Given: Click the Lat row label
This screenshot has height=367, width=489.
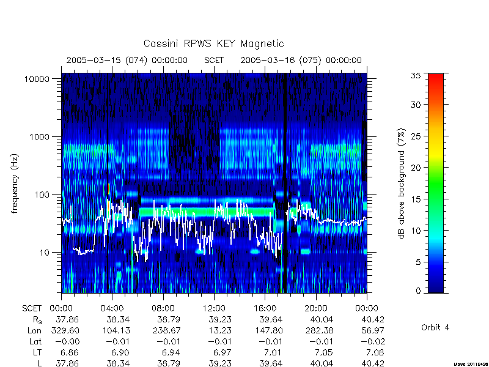Looking at the screenshot, I should [x=35, y=341].
